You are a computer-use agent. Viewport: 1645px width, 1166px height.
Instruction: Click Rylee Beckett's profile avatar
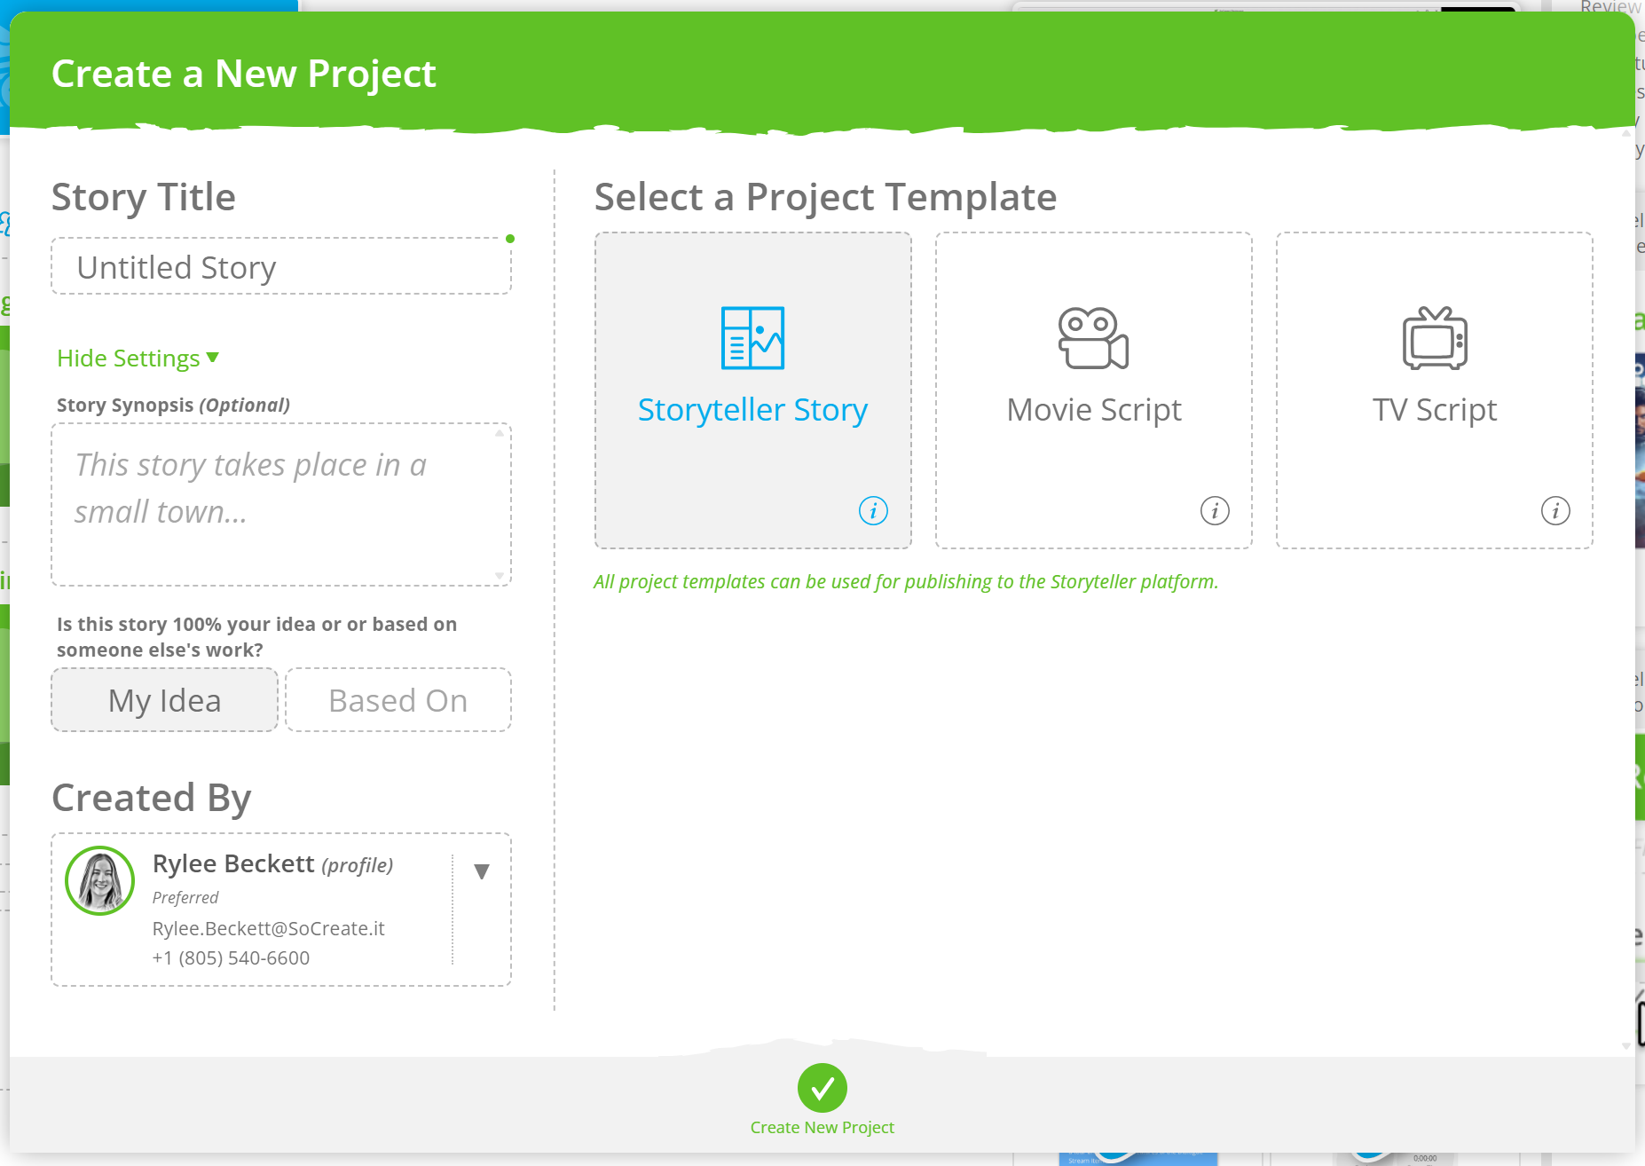pyautogui.click(x=100, y=881)
